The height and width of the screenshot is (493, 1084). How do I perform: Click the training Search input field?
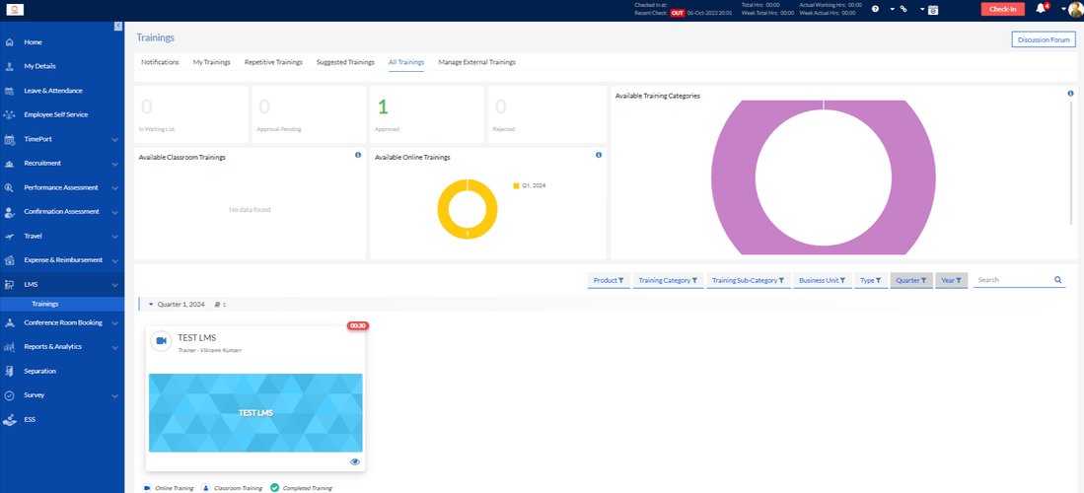tap(1011, 280)
